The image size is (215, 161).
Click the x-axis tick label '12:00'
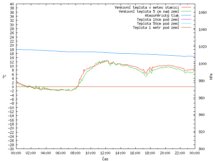[105, 153]
